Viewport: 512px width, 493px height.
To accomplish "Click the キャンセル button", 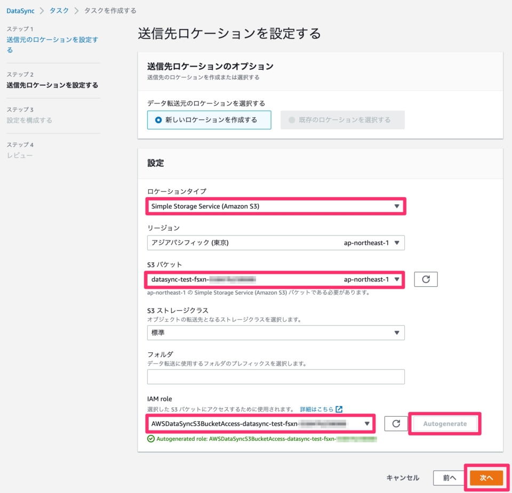I will point(402,478).
